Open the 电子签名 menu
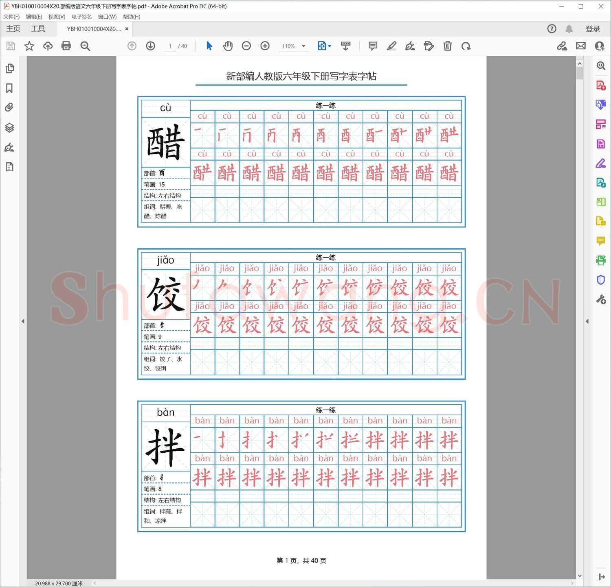611x587 pixels. (81, 17)
